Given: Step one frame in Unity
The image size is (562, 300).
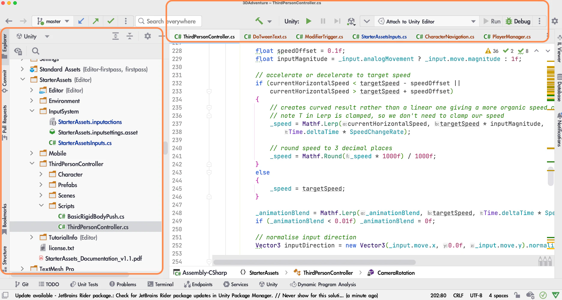Looking at the screenshot, I should pos(337,21).
